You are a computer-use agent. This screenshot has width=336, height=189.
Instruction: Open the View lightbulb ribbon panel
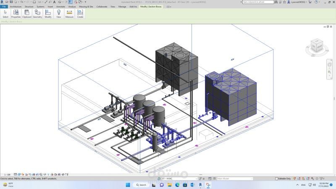(x=59, y=14)
